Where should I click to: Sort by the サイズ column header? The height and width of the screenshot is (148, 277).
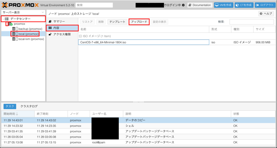tap(264, 29)
